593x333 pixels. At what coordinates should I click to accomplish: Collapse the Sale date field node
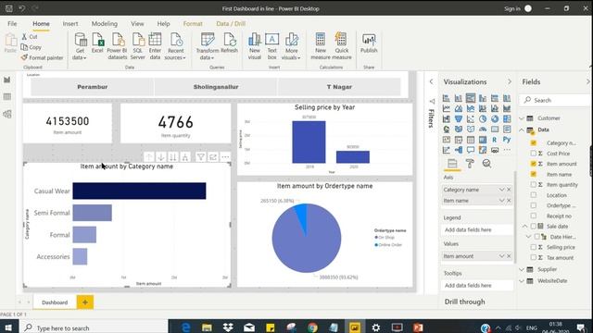(x=525, y=226)
